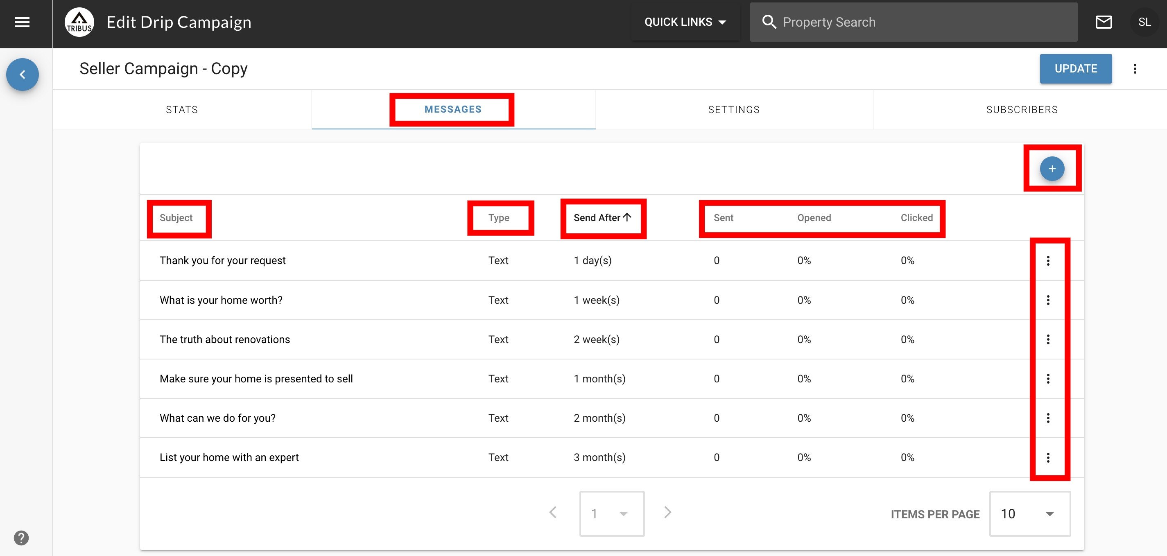Click the '1 month(s)' send after value
The width and height of the screenshot is (1167, 556).
pyautogui.click(x=599, y=379)
